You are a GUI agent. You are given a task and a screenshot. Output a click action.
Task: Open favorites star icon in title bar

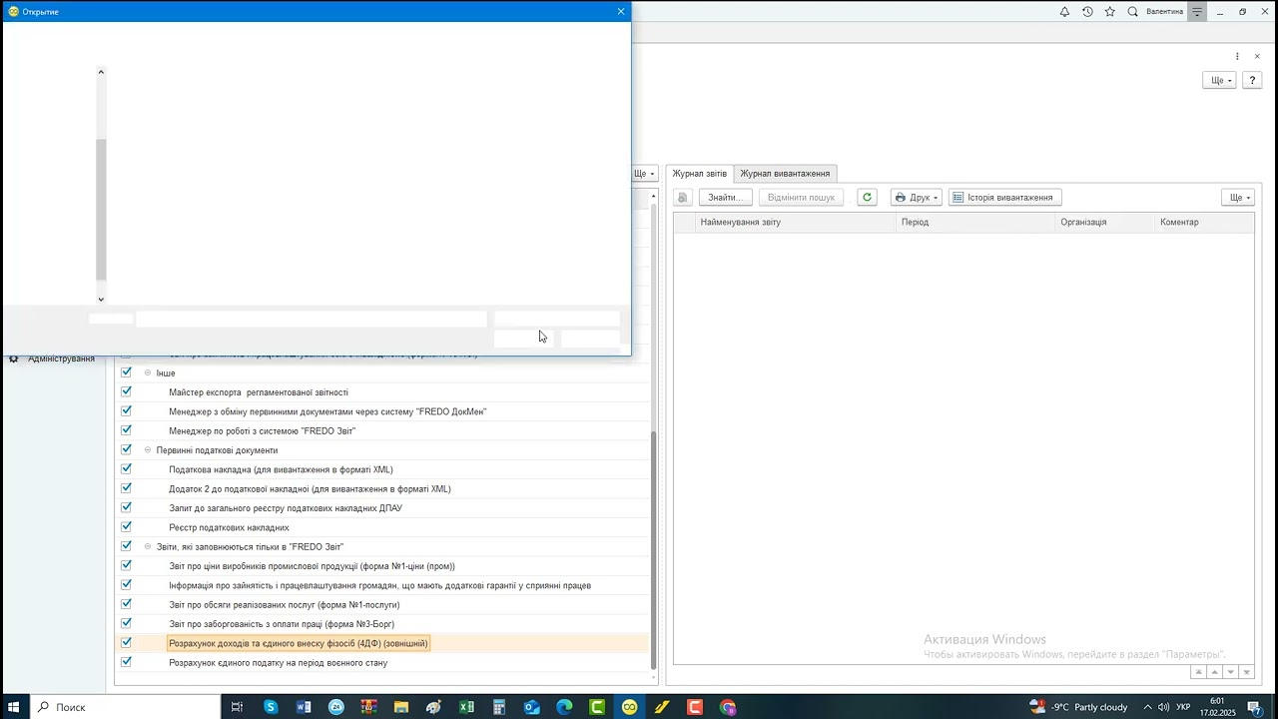pyautogui.click(x=1109, y=12)
